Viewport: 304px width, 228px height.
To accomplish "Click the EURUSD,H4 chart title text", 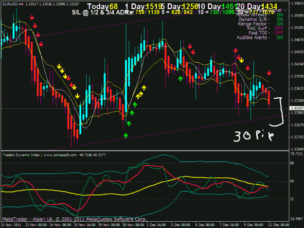I will [x=13, y=4].
